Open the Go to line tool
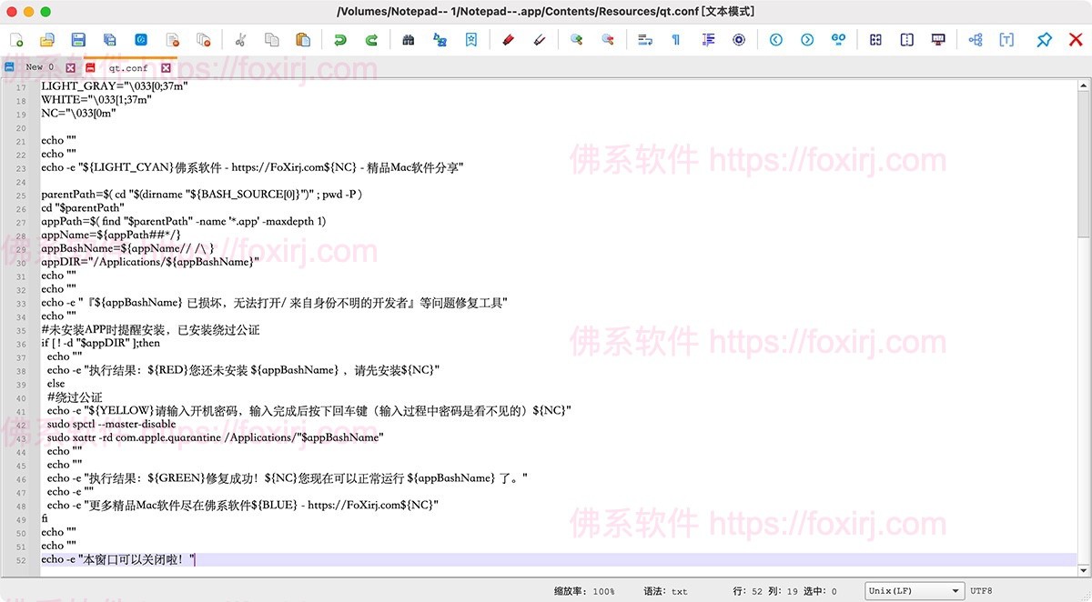The height and width of the screenshot is (602, 1092). tap(839, 40)
